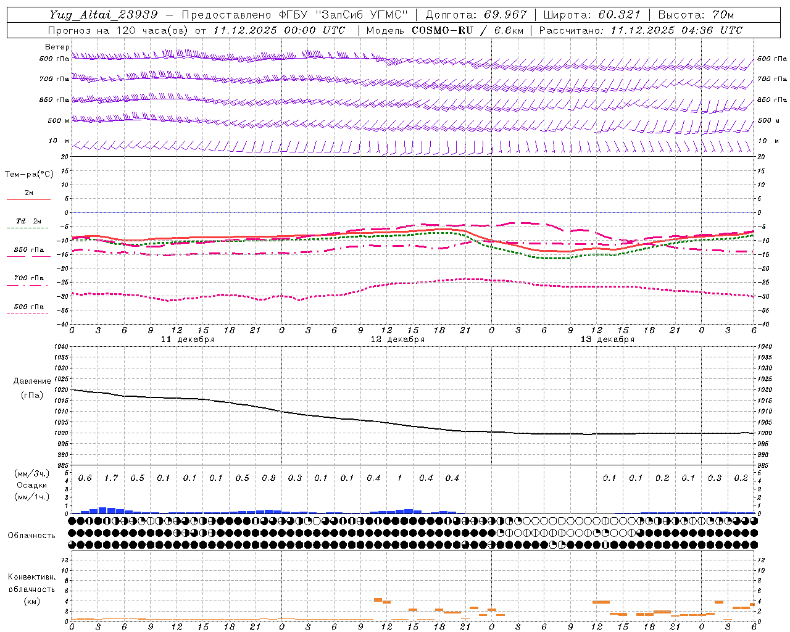The image size is (790, 632).
Task: Select the 500 м wind level label
Action: [x=59, y=120]
